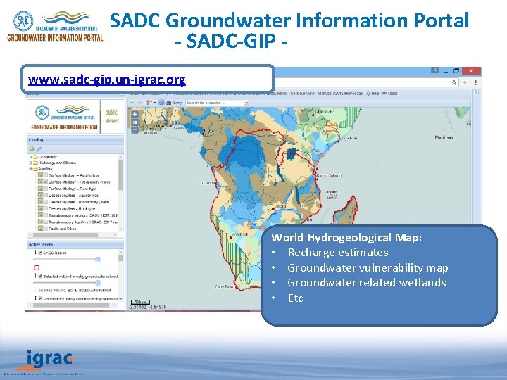Click layer icon beside Deeper aquifers – Rock type

40,208
